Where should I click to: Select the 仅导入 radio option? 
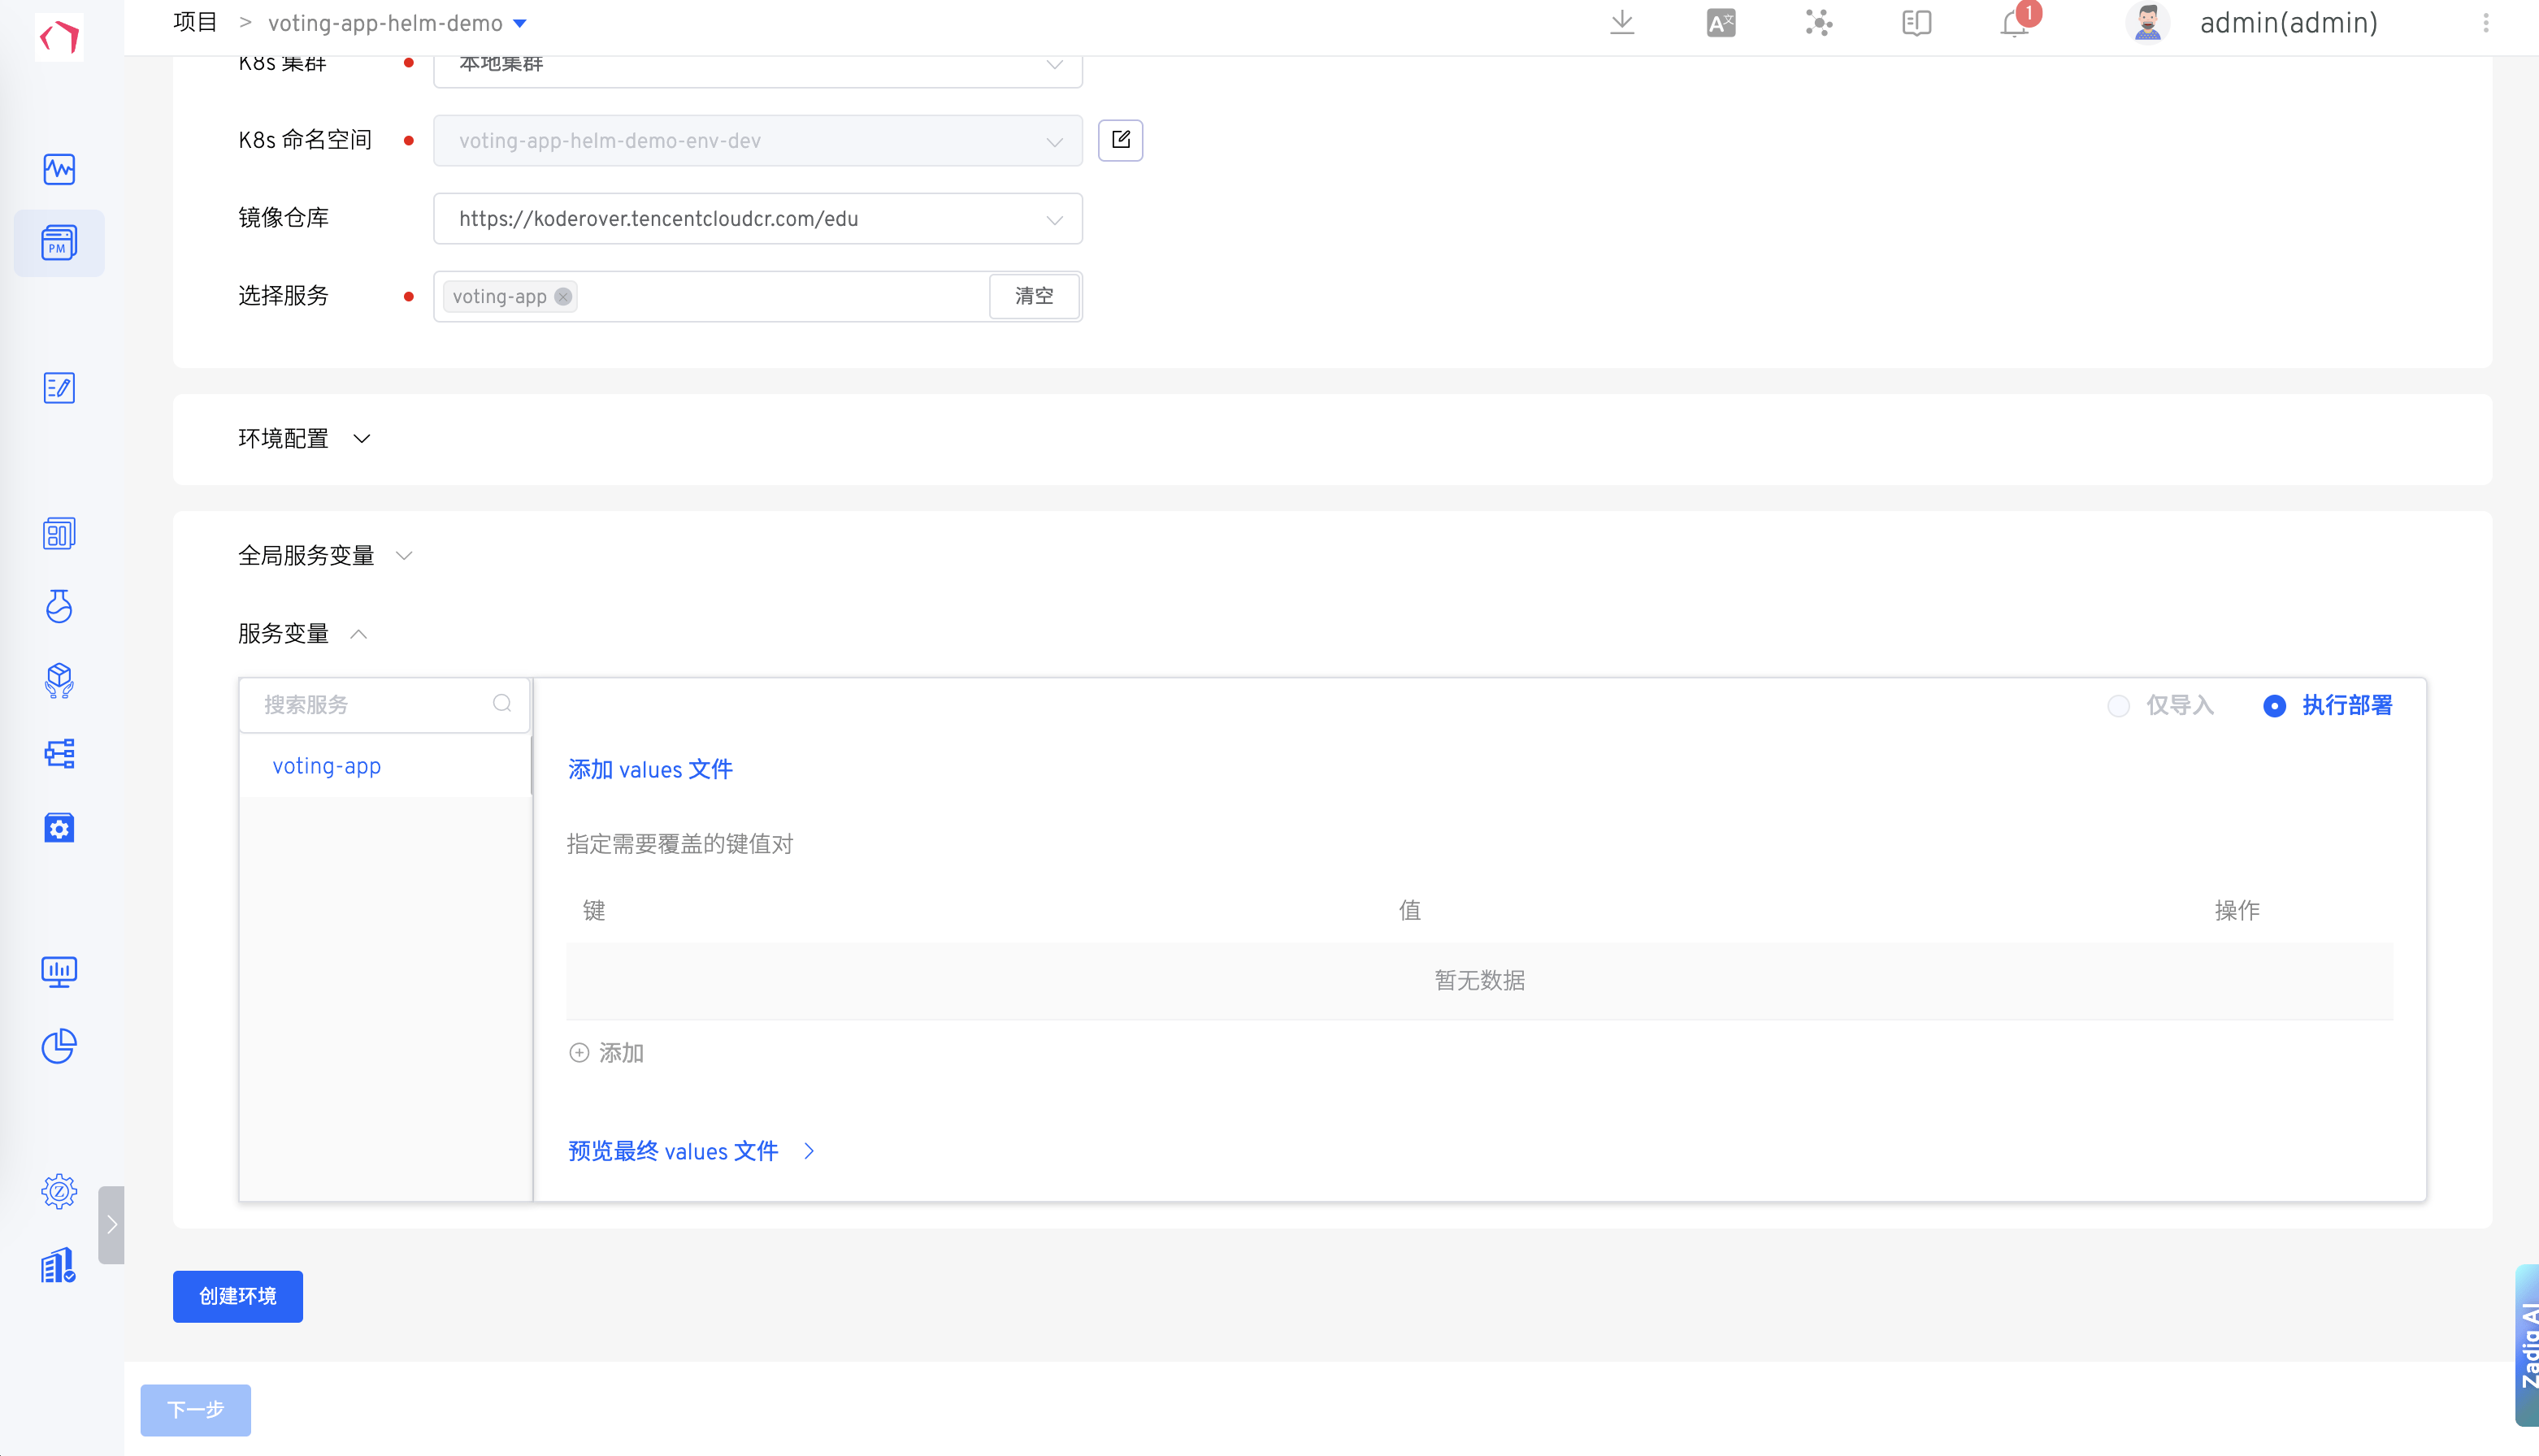[x=2118, y=706]
